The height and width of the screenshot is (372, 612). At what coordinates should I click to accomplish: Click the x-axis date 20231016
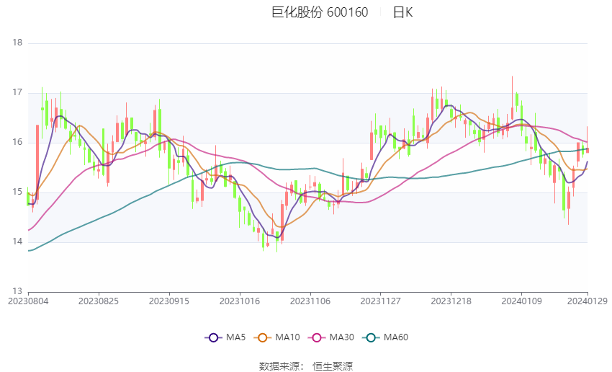[240, 301]
